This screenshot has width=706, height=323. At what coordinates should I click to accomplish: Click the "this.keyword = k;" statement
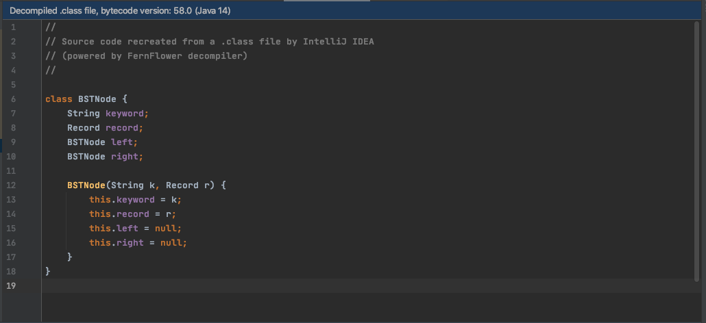pyautogui.click(x=136, y=199)
